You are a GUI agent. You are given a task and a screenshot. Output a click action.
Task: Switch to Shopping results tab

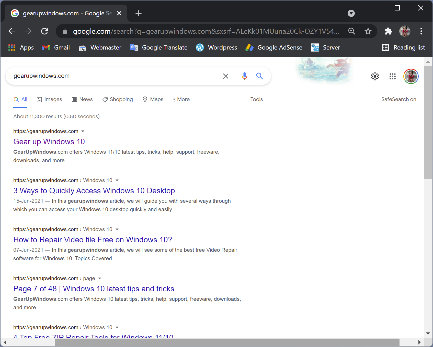point(118,99)
